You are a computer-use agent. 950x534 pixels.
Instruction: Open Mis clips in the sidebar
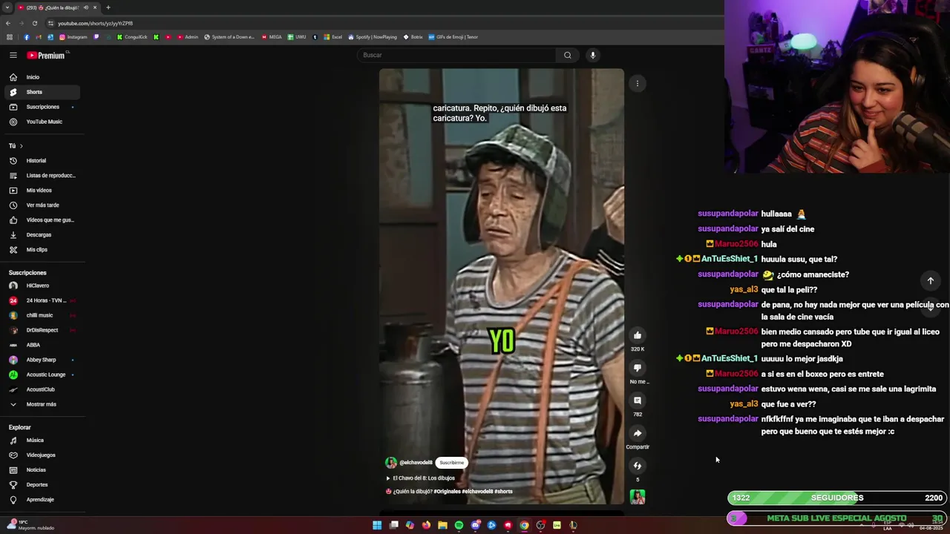click(x=42, y=249)
